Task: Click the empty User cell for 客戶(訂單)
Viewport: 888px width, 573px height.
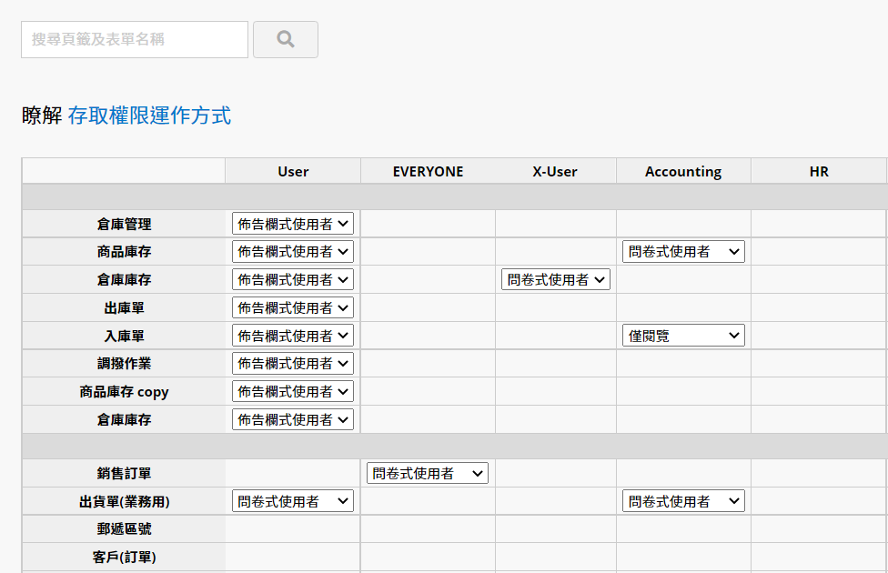Action: pos(293,558)
